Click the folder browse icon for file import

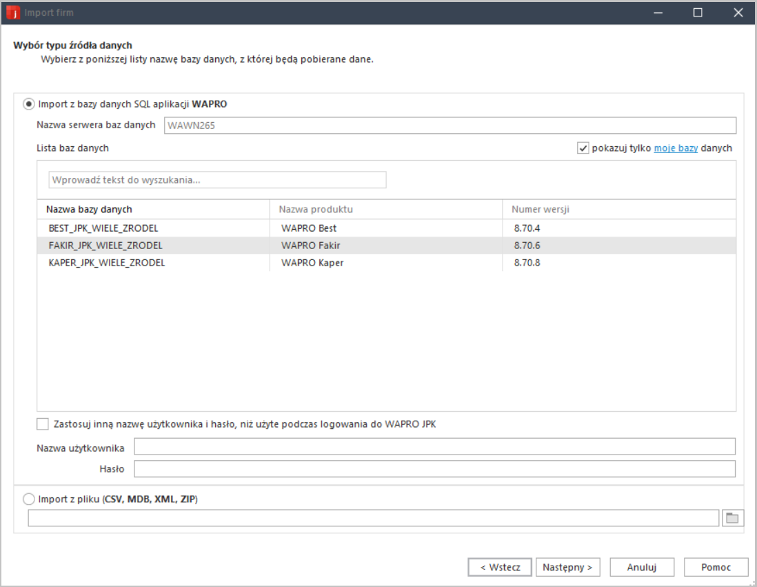(x=732, y=518)
